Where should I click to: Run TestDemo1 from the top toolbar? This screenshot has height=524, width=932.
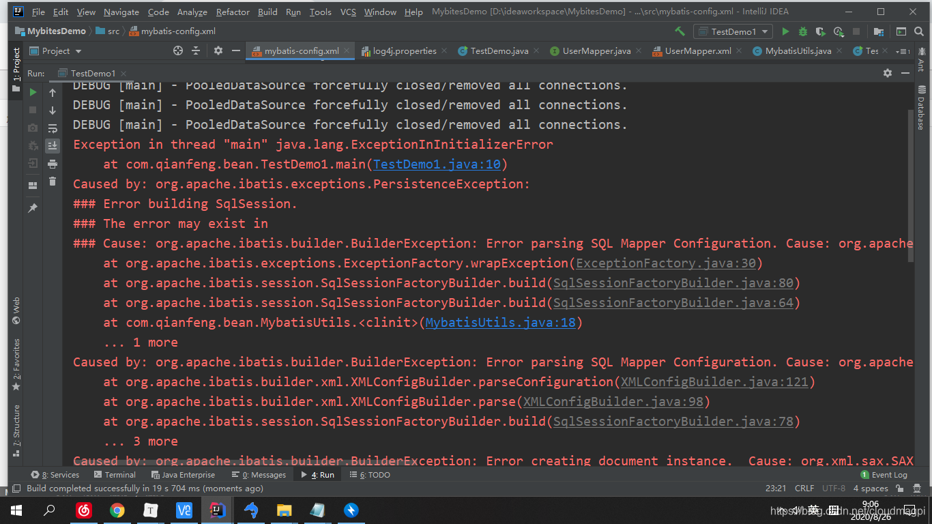tap(785, 31)
